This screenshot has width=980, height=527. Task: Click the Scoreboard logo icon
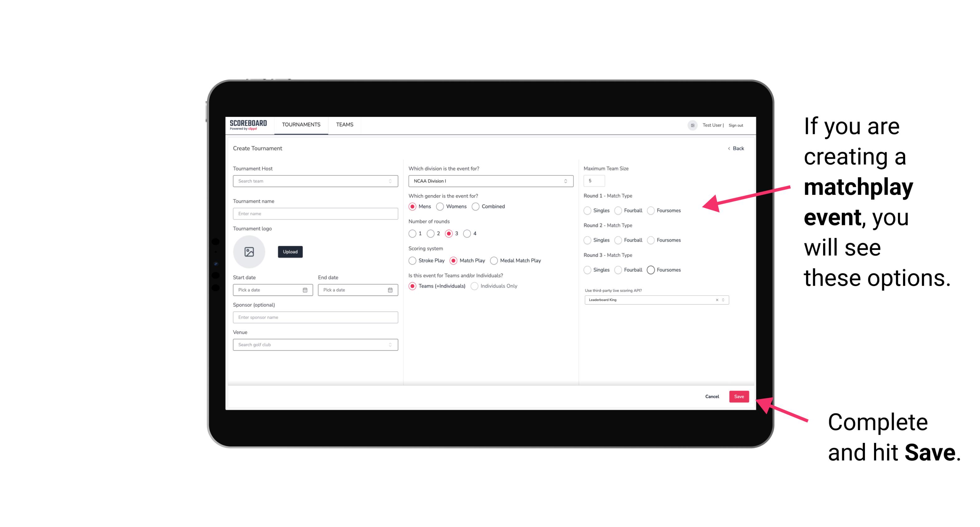(249, 125)
